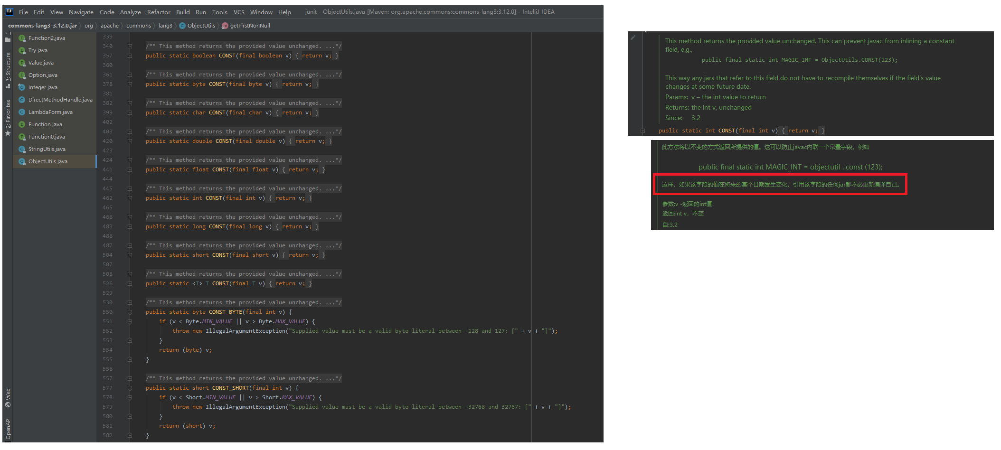The width and height of the screenshot is (1001, 450).
Task: Click the Try.java interface icon
Action: (22, 50)
